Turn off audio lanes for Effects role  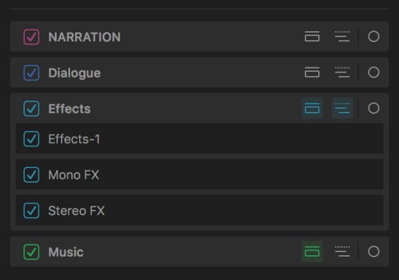(312, 109)
